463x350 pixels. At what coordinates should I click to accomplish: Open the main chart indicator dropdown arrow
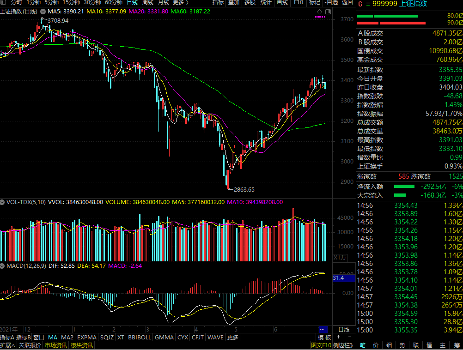(x=43, y=11)
